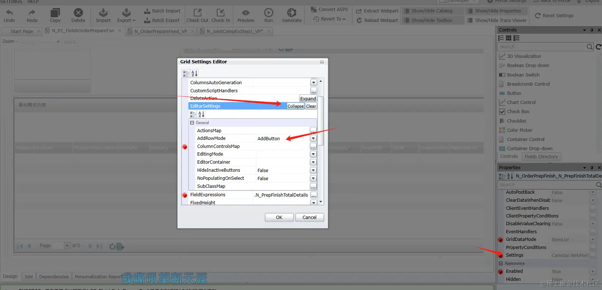The height and width of the screenshot is (290, 602).
Task: Open the ColumnsAutoGeneration dropdown
Action: tap(313, 83)
